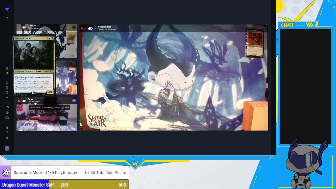Open the dice icon in sidebar
Viewport: 336px width, 189px height.
7,118
